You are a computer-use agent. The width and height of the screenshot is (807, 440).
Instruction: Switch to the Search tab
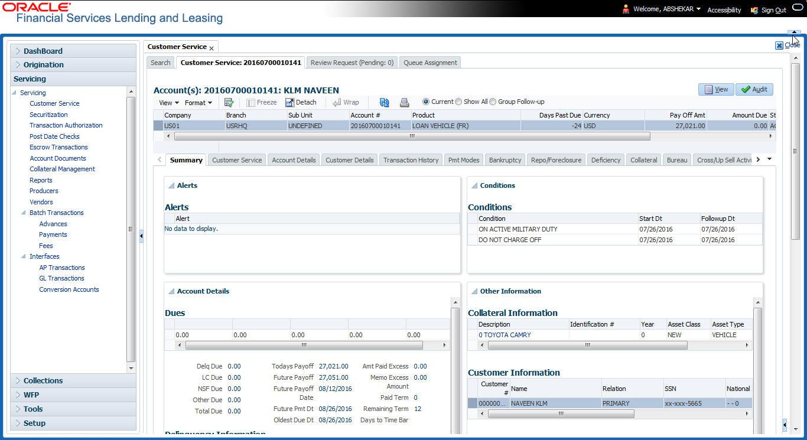[160, 63]
